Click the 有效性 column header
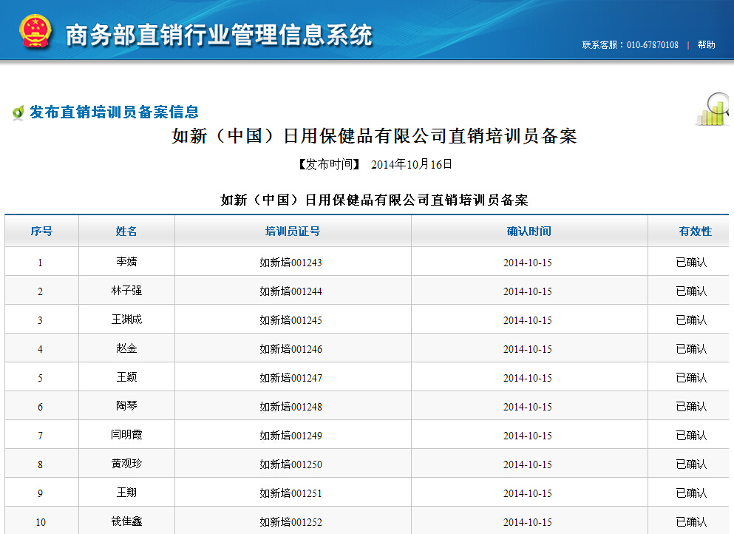This screenshot has height=534, width=734. (x=695, y=231)
